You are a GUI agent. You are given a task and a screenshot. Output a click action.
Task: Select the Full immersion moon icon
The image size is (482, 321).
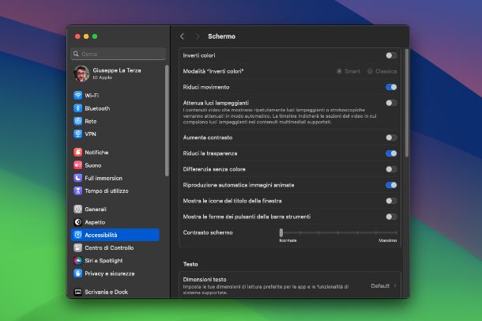78,178
